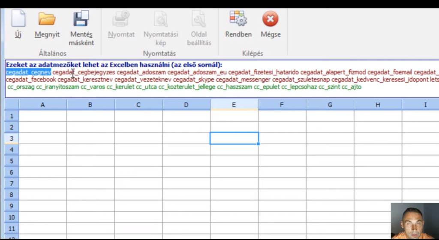The image size is (439, 240).
Task: Cancel with the red Mégse icon
Action: click(271, 19)
